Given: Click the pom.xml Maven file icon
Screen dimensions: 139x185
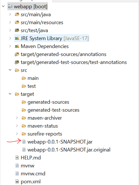Looking at the screenshot, I should click(x=17, y=182).
